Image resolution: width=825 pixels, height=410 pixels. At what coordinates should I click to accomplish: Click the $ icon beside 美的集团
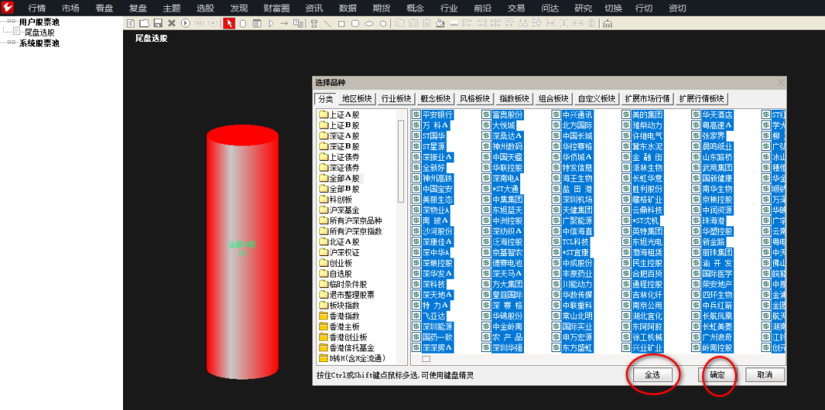click(x=626, y=114)
